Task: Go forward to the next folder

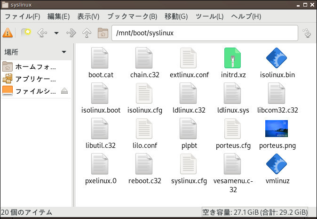Action: coord(71,33)
